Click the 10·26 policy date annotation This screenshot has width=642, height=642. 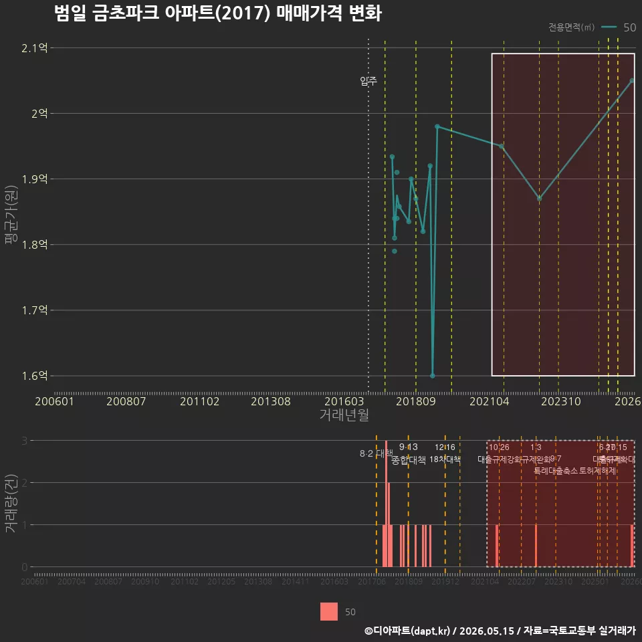499,447
